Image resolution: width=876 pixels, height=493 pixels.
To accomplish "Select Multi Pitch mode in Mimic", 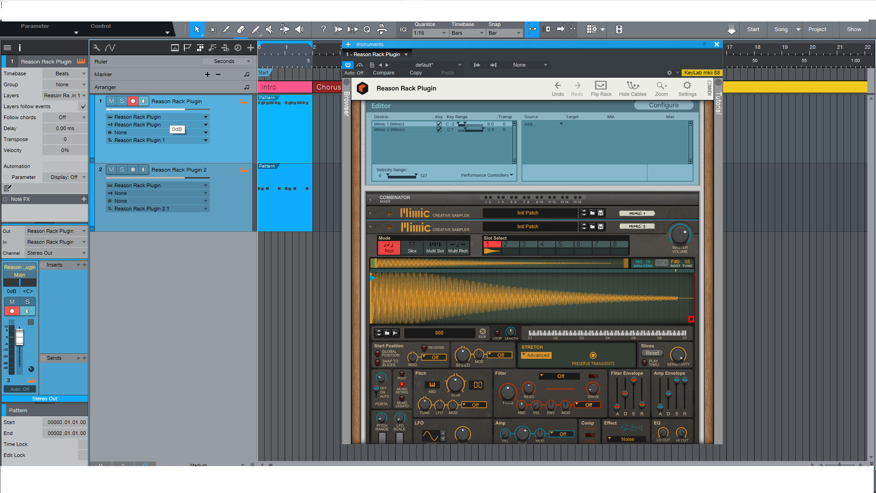I will [x=458, y=247].
